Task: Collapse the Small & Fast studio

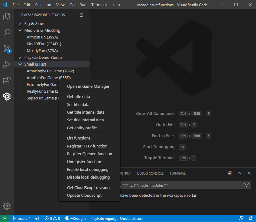Action: pyautogui.click(x=52, y=64)
